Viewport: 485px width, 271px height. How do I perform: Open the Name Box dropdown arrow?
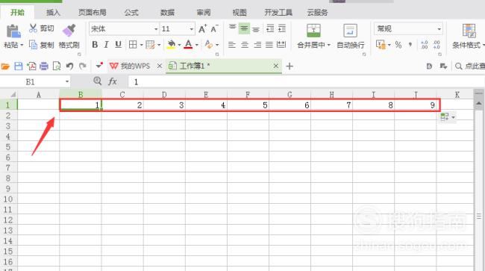coord(67,81)
